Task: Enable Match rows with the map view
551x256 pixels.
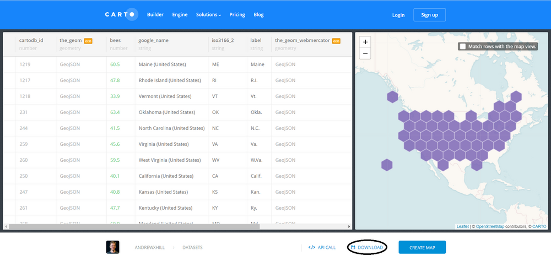Action: coord(462,47)
